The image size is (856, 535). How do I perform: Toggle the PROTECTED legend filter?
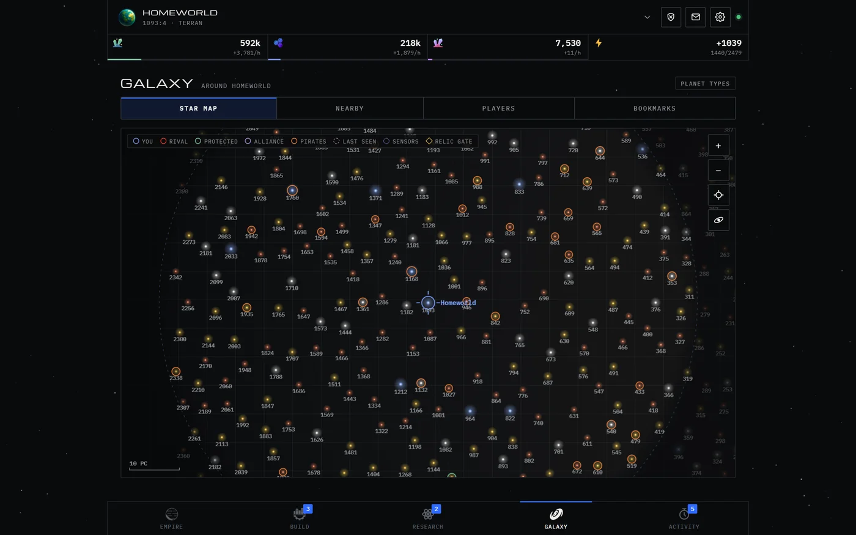pos(216,141)
